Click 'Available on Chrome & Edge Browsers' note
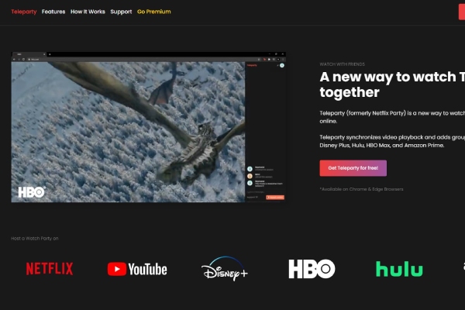 [x=361, y=189]
